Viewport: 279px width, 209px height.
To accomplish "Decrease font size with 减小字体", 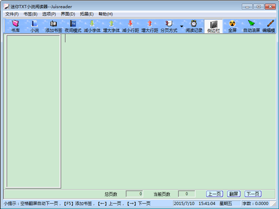I will pyautogui.click(x=92, y=26).
